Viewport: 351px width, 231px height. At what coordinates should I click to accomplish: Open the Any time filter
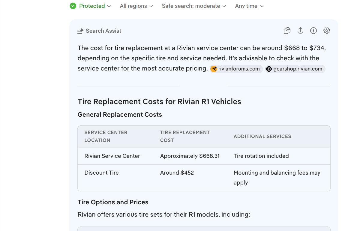pyautogui.click(x=249, y=6)
